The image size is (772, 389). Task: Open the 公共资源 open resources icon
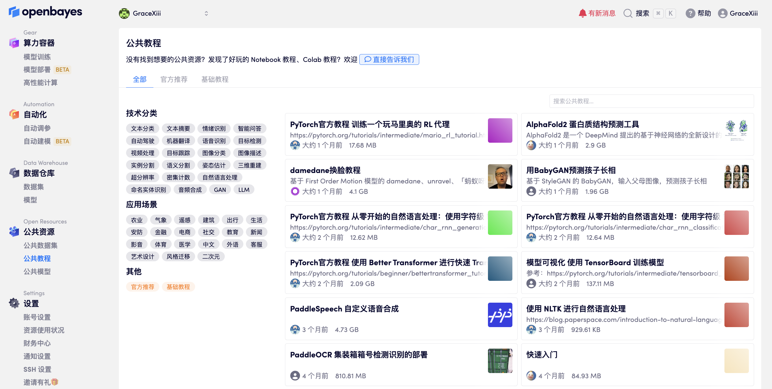click(x=14, y=232)
